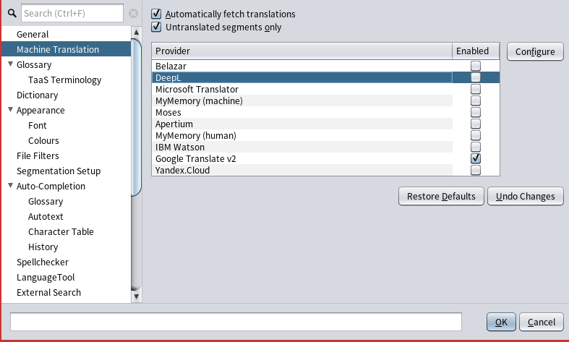Click the Configure button
This screenshot has height=342, width=569.
pyautogui.click(x=535, y=51)
